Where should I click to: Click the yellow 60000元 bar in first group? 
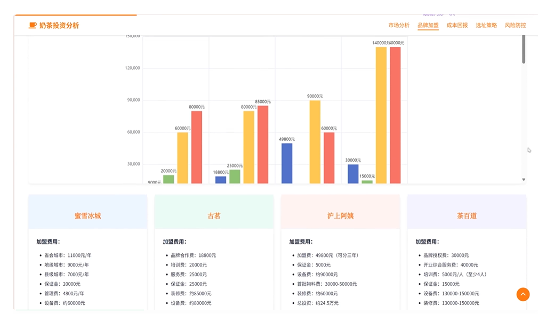pos(182,158)
